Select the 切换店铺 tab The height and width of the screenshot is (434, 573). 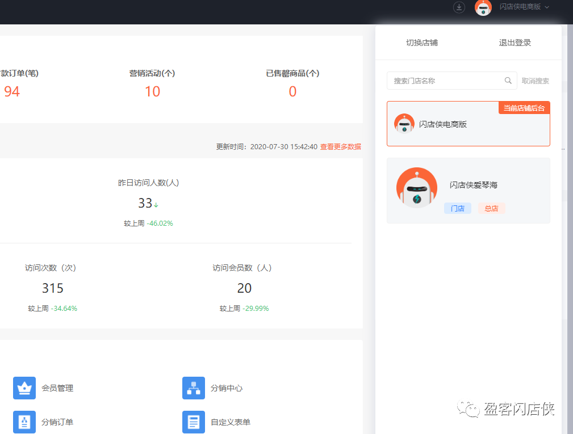tap(422, 43)
